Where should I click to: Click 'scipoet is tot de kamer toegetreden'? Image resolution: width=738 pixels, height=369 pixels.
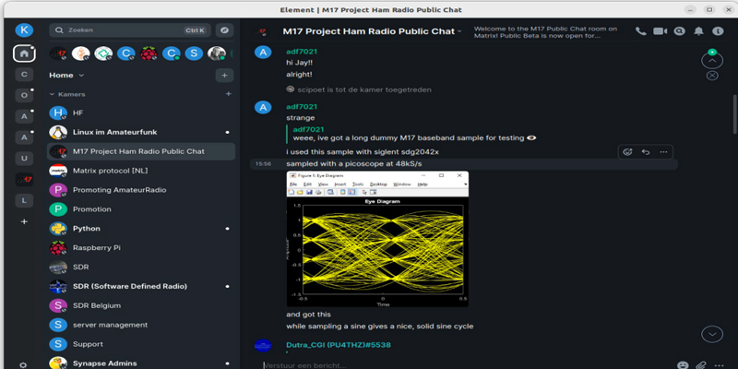click(363, 89)
